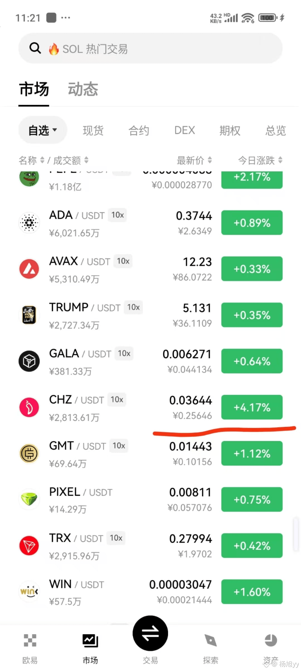The image size is (301, 671).
Task: Tap the GALA coin logo
Action: click(29, 361)
